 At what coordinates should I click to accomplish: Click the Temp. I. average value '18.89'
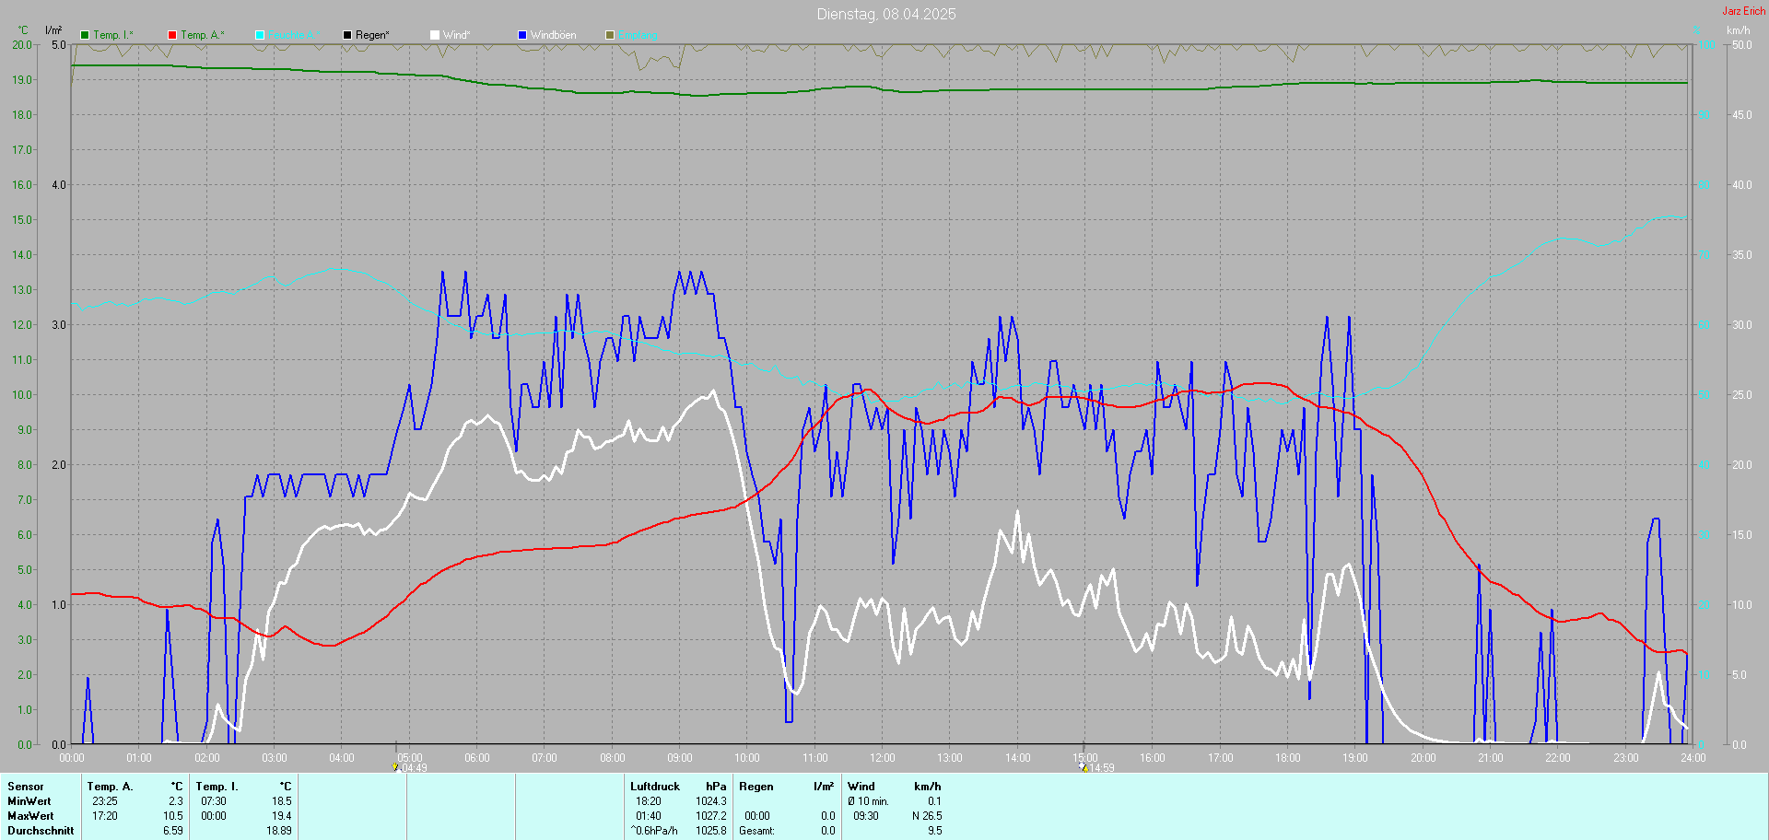pyautogui.click(x=279, y=831)
